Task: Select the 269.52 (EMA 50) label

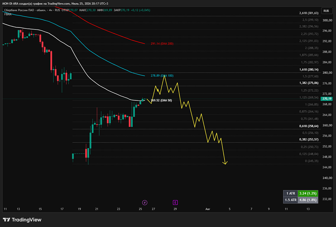Action: [x=161, y=100]
